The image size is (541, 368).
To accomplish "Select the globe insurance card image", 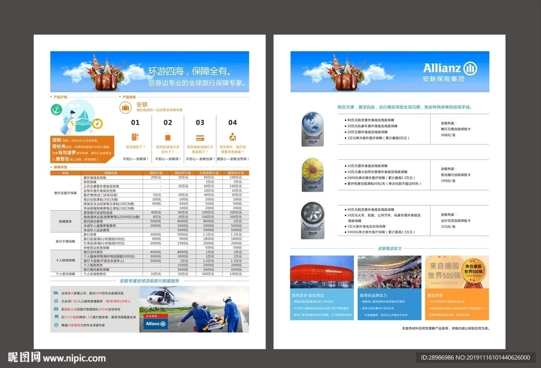I will click(x=313, y=129).
